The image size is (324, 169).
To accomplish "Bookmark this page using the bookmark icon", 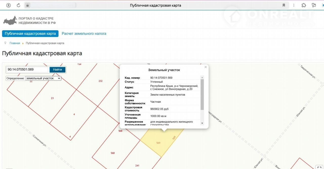I will (x=284, y=5).
